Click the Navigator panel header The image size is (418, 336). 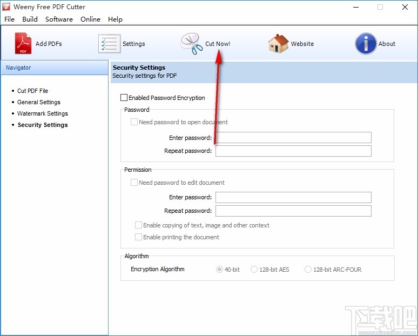pos(55,68)
